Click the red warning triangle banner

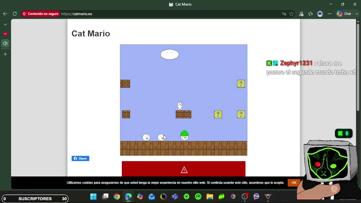pos(184,169)
